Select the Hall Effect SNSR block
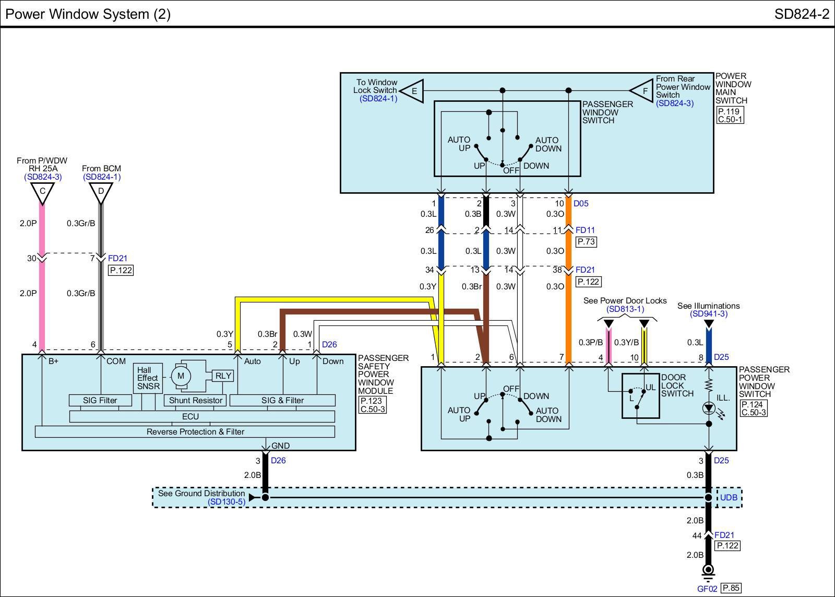 tap(148, 378)
